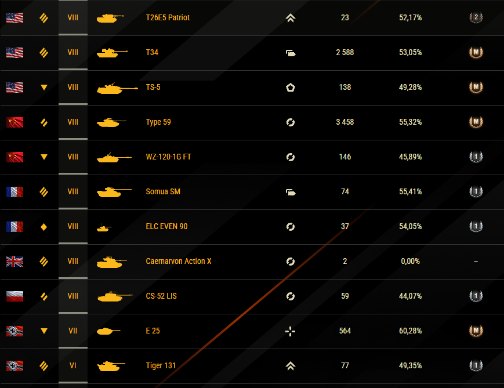The image size is (504, 388).
Task: Click the USA flag beside TS-5
Action: pyautogui.click(x=14, y=88)
